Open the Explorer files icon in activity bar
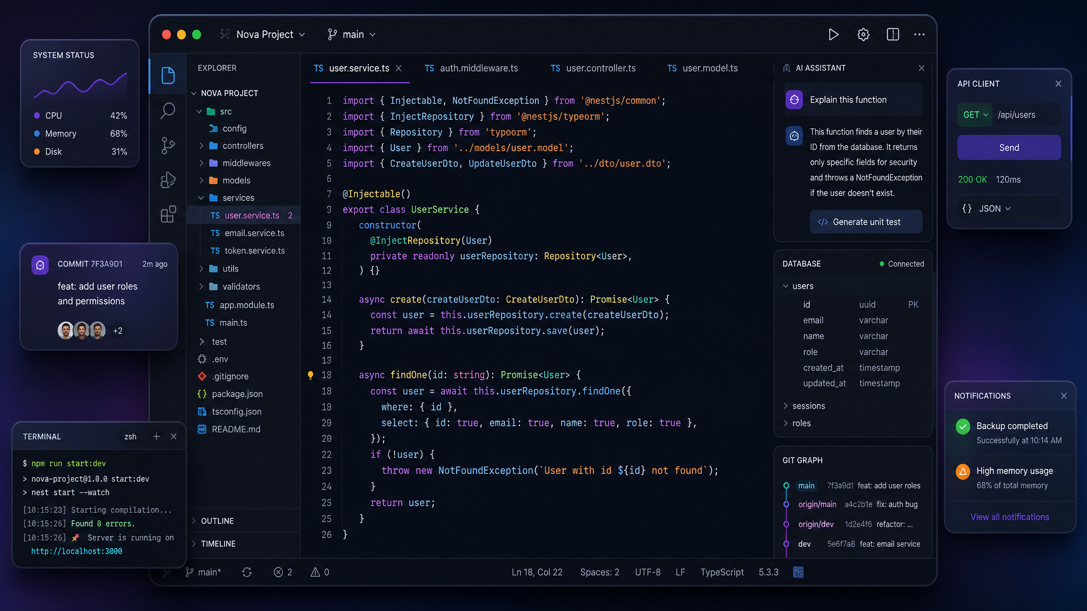 [x=168, y=75]
